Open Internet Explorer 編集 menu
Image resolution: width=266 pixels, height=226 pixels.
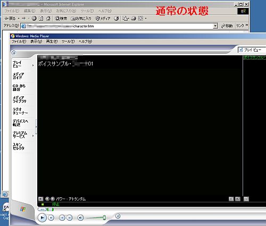point(30,11)
